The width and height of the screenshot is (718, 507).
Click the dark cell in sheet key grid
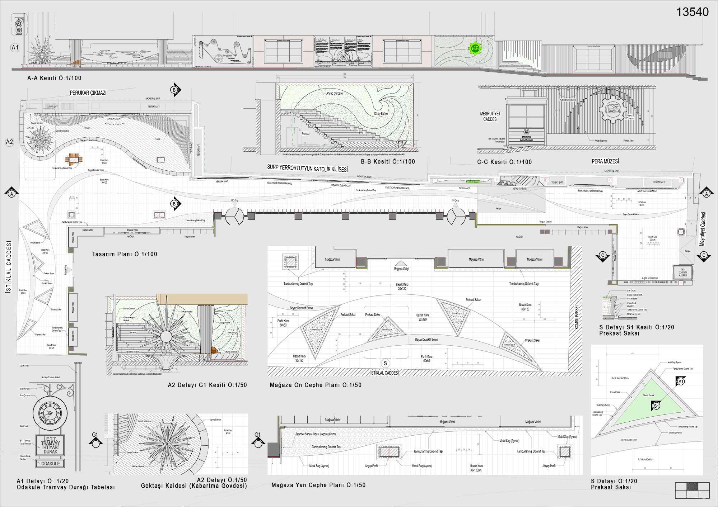coord(692,487)
